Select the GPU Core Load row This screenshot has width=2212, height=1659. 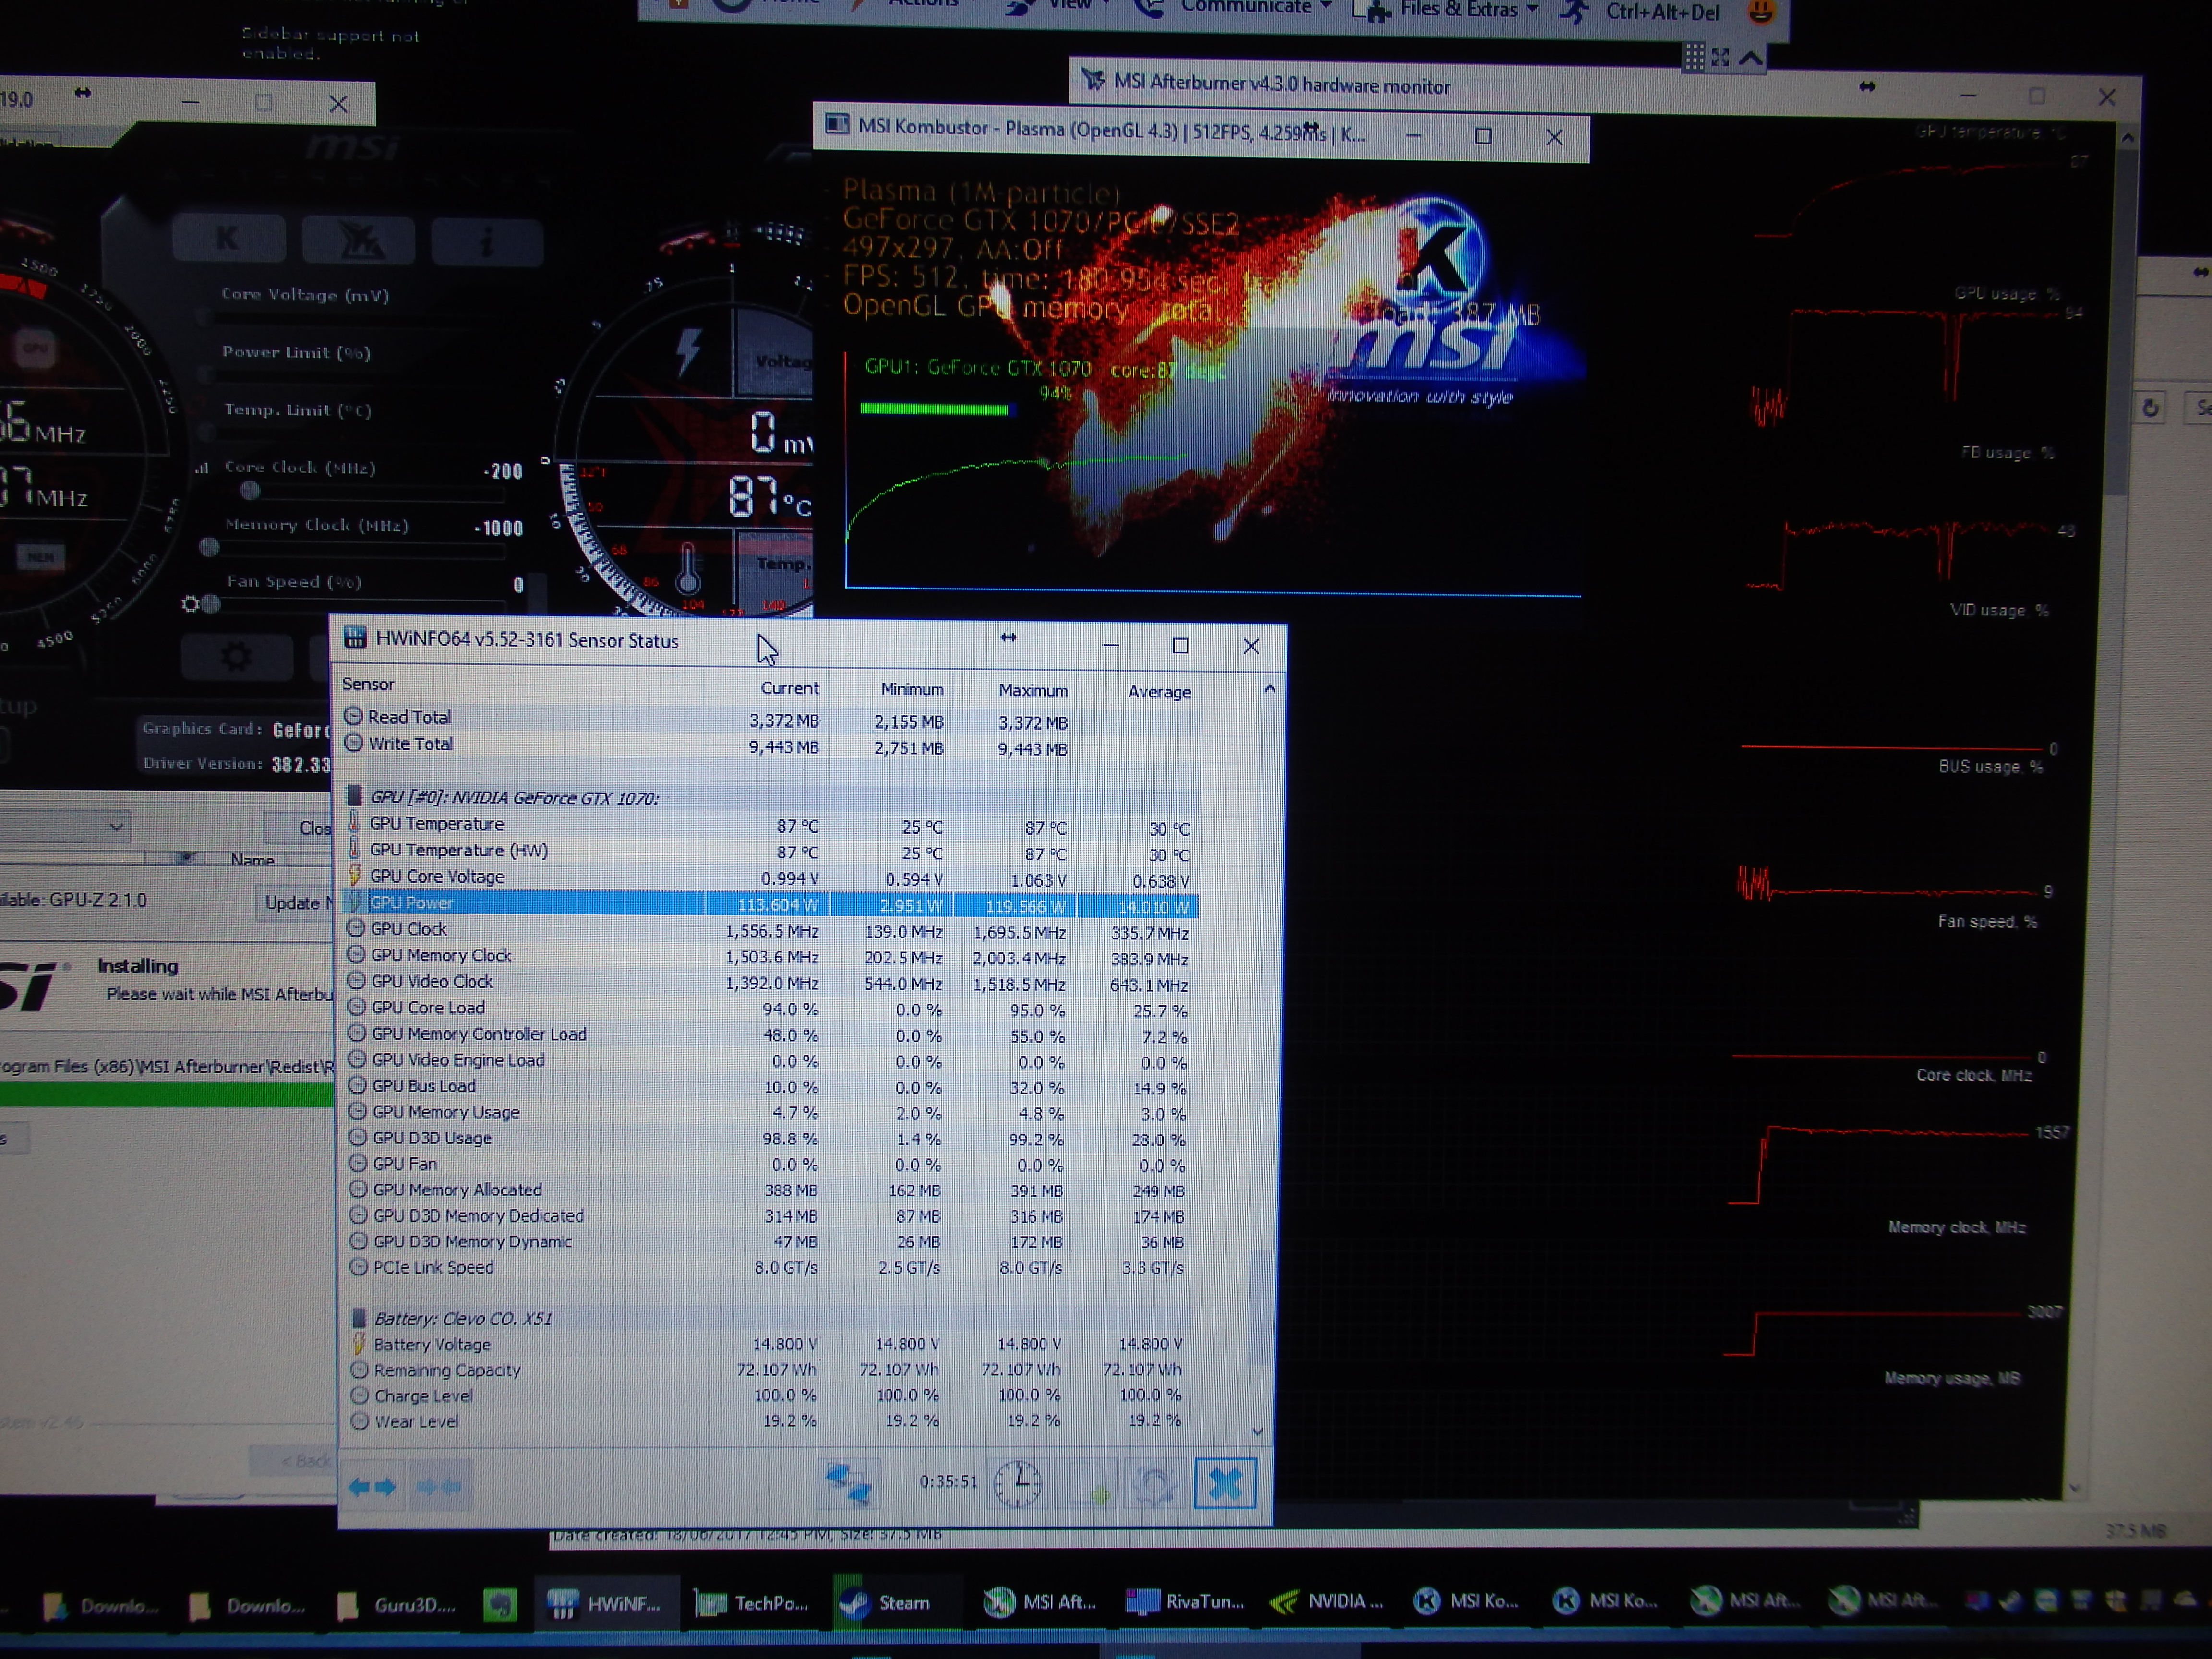click(x=770, y=1009)
